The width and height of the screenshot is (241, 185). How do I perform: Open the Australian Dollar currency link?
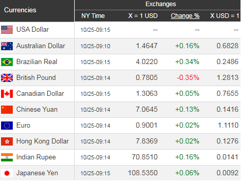coord(40,46)
